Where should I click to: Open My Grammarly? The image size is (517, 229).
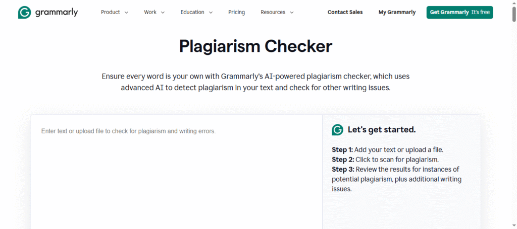point(397,12)
